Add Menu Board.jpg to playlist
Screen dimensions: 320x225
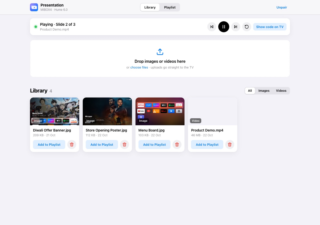[x=154, y=144]
